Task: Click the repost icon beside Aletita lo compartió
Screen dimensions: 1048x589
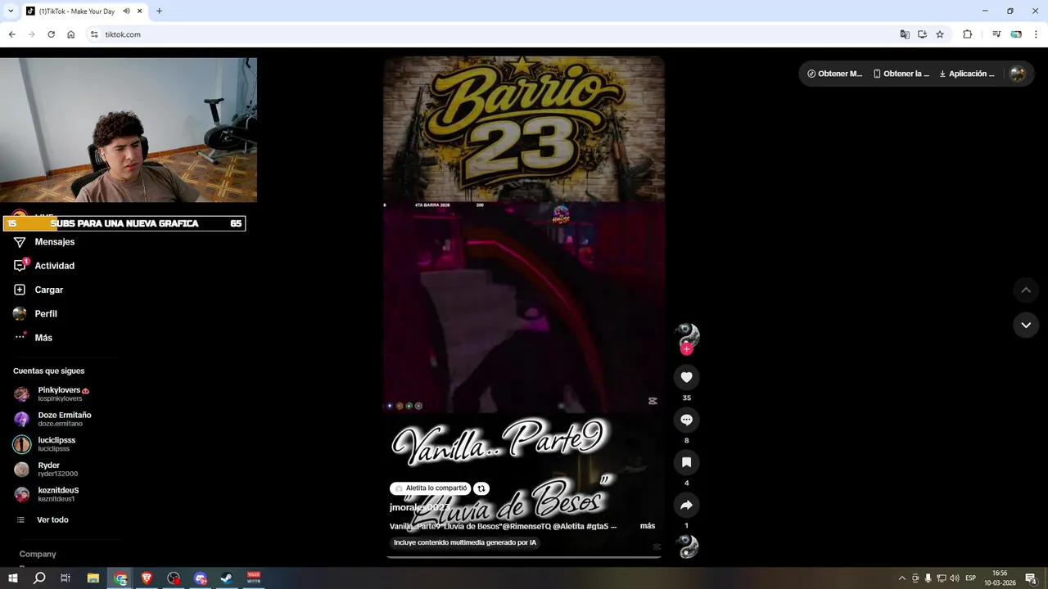Action: click(x=481, y=488)
